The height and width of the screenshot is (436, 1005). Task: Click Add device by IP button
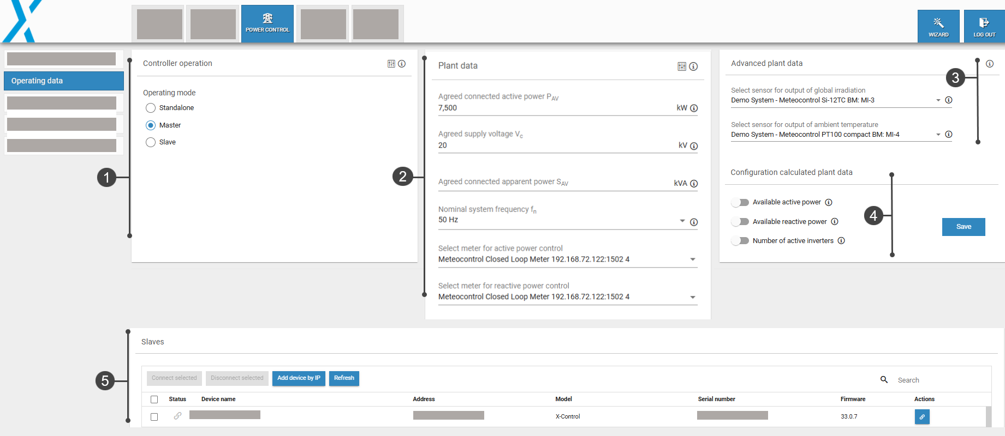pyautogui.click(x=299, y=378)
